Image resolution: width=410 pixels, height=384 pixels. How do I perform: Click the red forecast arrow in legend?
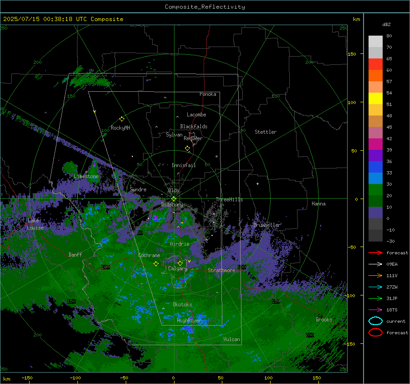375,252
